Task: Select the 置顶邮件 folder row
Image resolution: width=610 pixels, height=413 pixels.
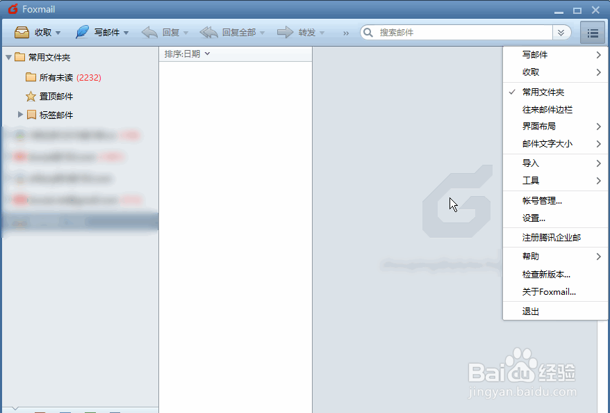Action: pyautogui.click(x=81, y=96)
